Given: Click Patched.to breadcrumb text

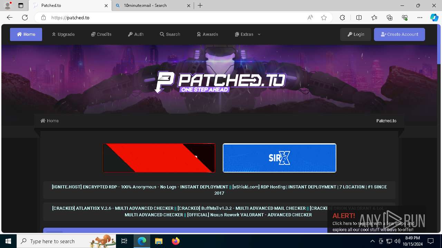Looking at the screenshot, I should (386, 121).
